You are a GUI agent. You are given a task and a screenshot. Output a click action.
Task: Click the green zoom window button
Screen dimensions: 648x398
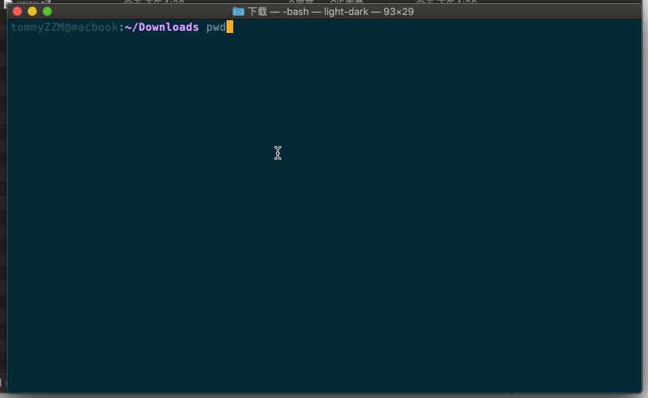[47, 11]
